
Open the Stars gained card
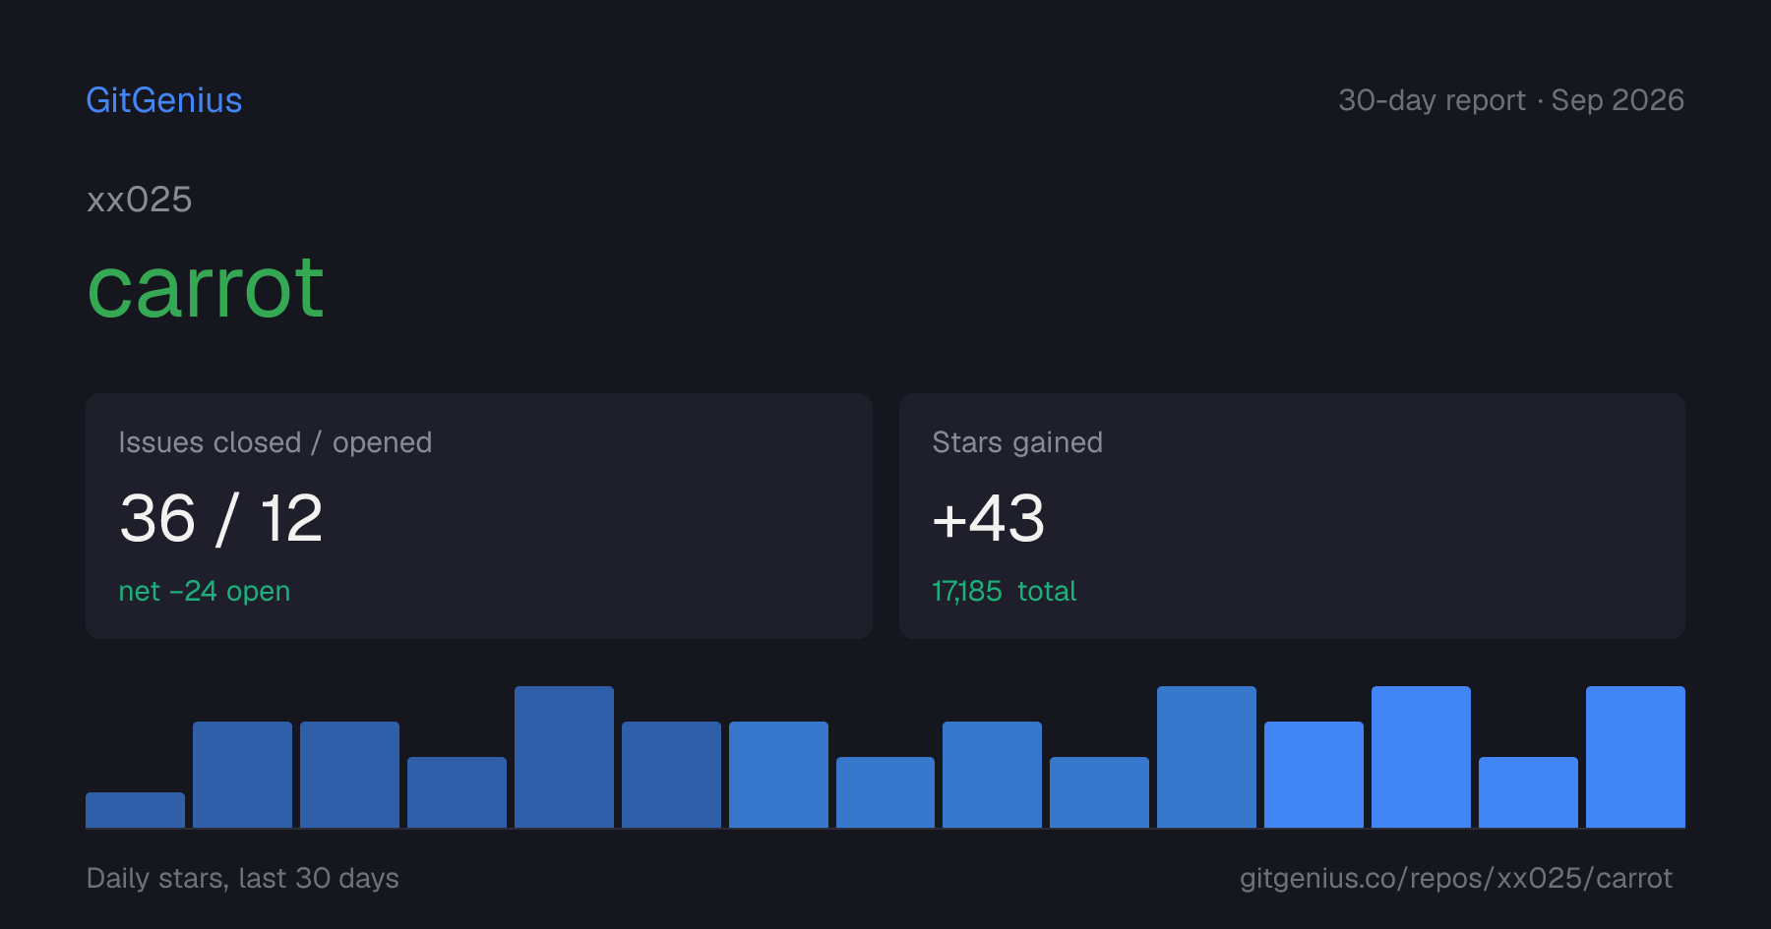(x=1292, y=516)
